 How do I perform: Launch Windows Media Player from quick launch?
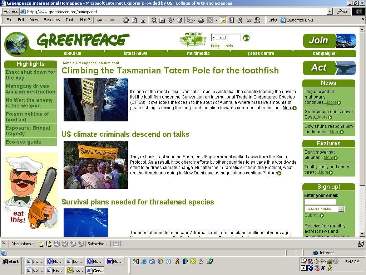(160, 261)
